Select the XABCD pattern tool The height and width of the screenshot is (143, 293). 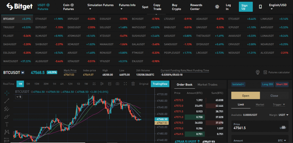[x=7, y=132]
